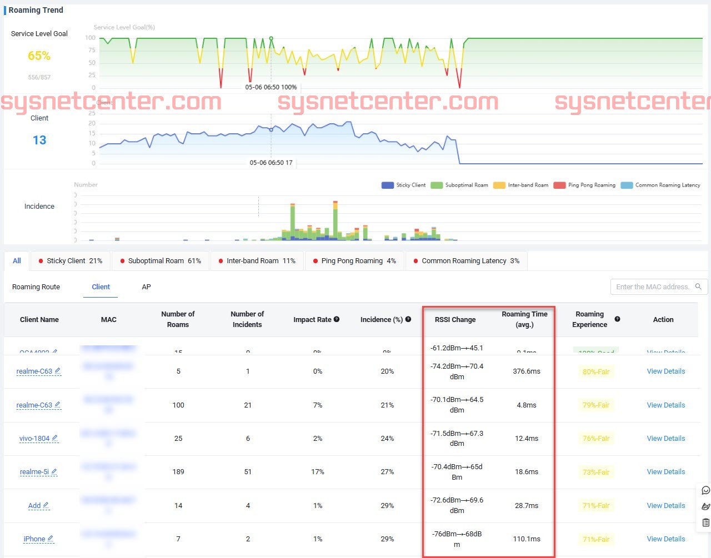Image resolution: width=711 pixels, height=558 pixels.
Task: Open View Details for iPhone row
Action: pyautogui.click(x=665, y=539)
